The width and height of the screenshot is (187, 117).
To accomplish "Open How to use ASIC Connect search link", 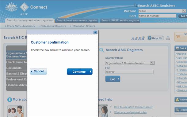I will pyautogui.click(x=134, y=107).
